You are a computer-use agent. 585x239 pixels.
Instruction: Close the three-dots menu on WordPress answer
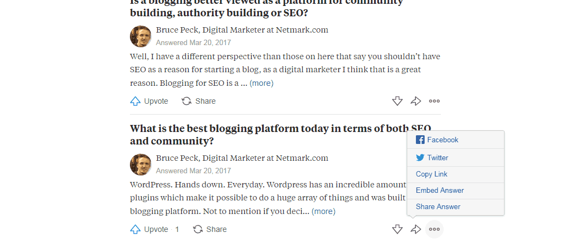coord(434,229)
